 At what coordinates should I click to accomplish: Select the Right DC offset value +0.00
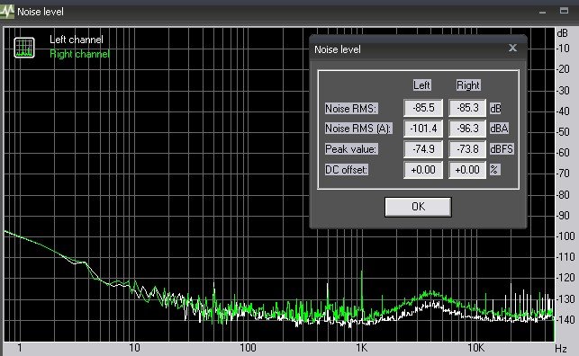tap(467, 170)
